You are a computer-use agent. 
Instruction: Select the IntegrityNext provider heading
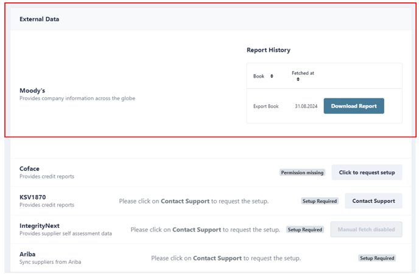tap(40, 226)
